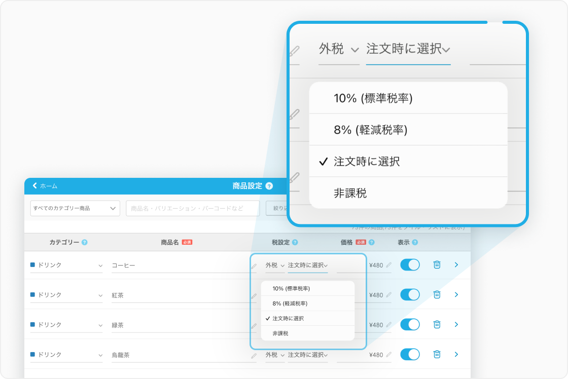Screen dimensions: 568x379
Task: Click help icon next to 商品設定 title
Action: coord(269,186)
